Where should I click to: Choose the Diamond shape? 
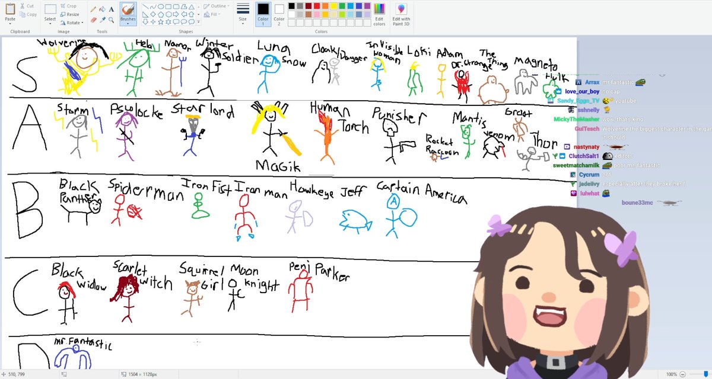[x=153, y=14]
